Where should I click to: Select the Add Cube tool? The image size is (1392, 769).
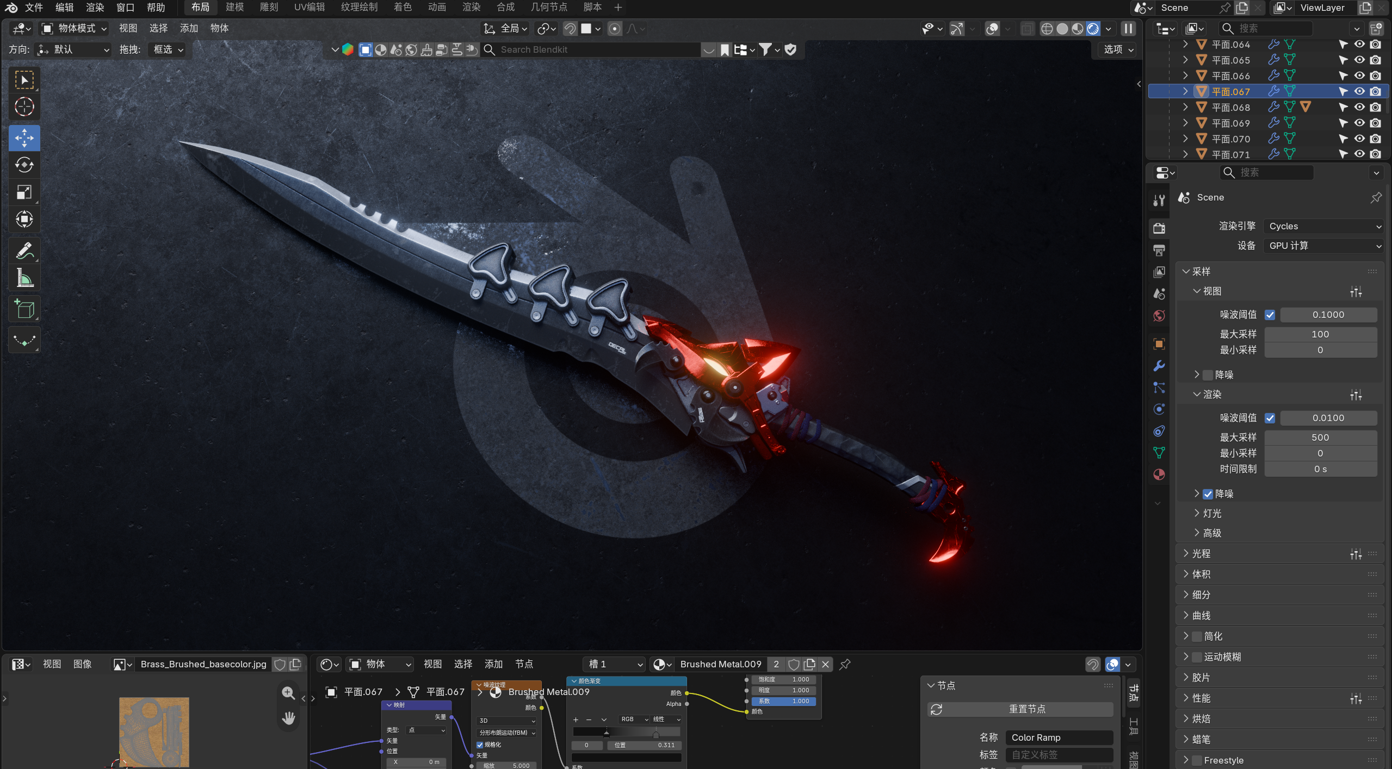pyautogui.click(x=24, y=309)
